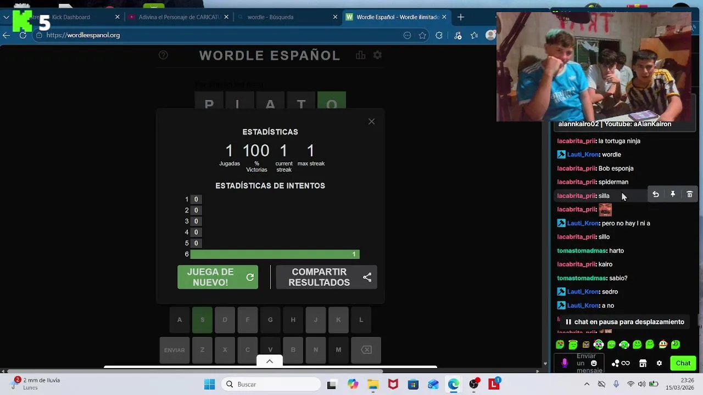Reply to lacabrita_prii's silla message

655,194
